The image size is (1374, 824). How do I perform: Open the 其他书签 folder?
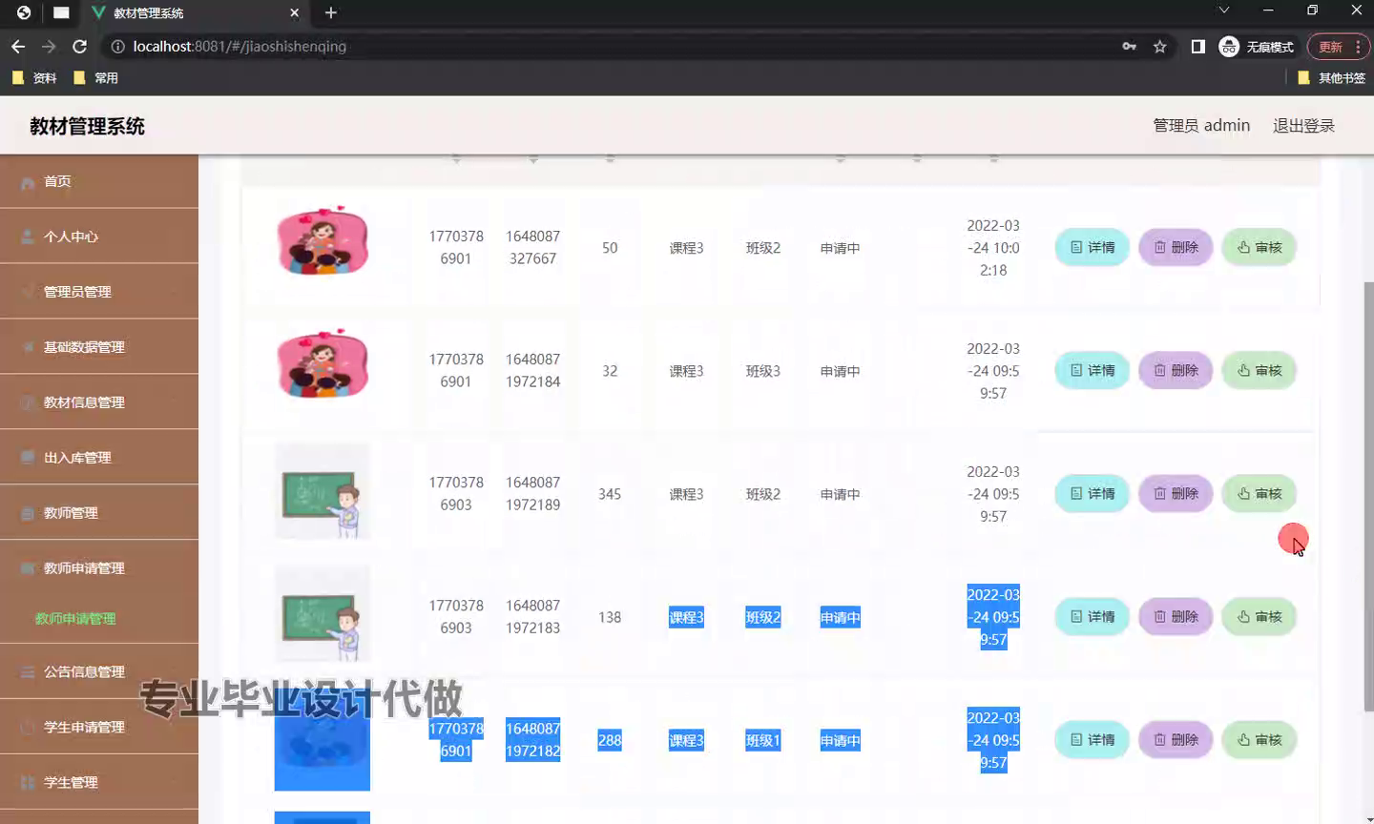(1332, 78)
